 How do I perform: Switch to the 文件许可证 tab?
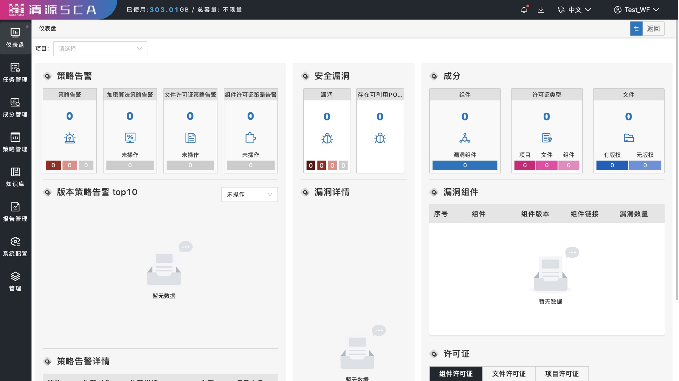point(509,374)
